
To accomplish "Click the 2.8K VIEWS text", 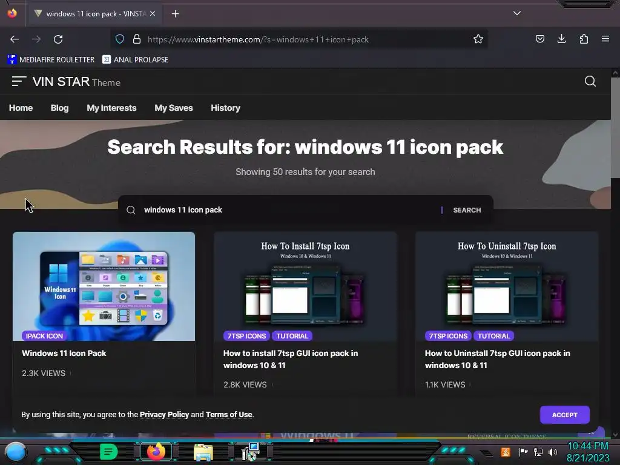I will (x=245, y=384).
